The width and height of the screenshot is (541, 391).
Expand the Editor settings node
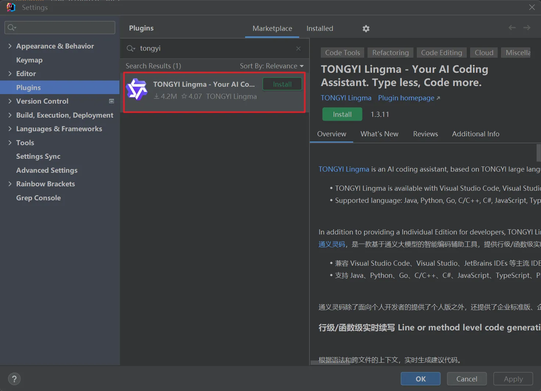[10, 73]
